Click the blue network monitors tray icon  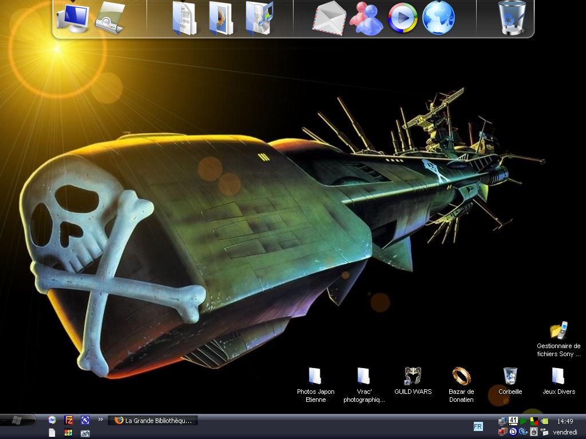[x=502, y=421]
